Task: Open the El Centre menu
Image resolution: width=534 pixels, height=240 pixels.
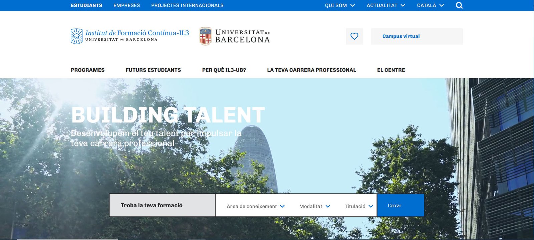Action: click(x=391, y=70)
